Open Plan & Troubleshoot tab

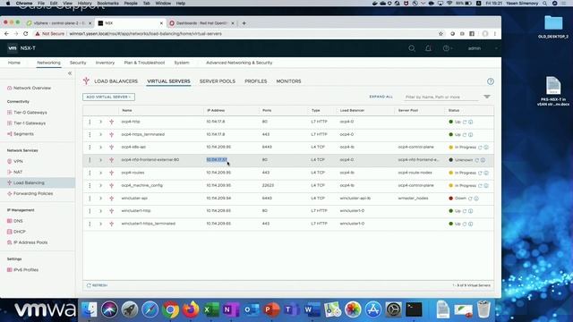click(x=144, y=63)
